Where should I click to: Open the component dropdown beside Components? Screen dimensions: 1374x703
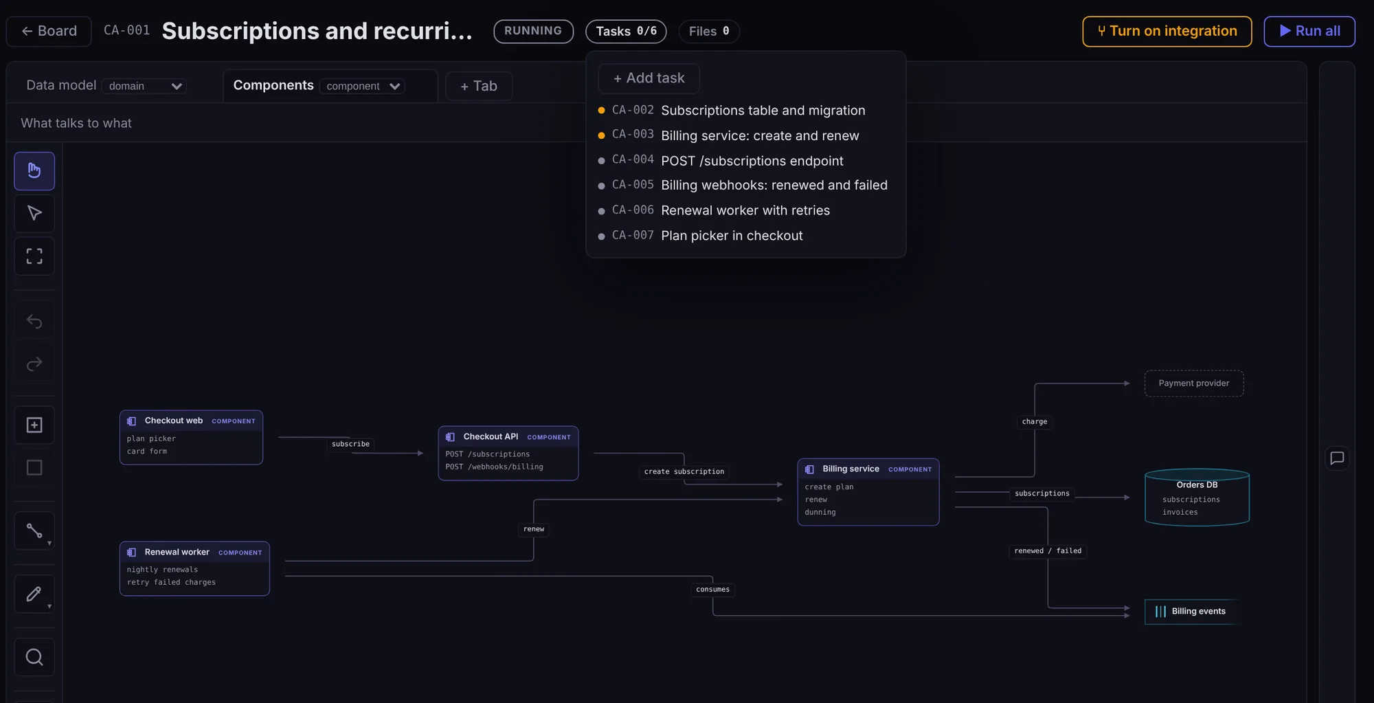363,86
